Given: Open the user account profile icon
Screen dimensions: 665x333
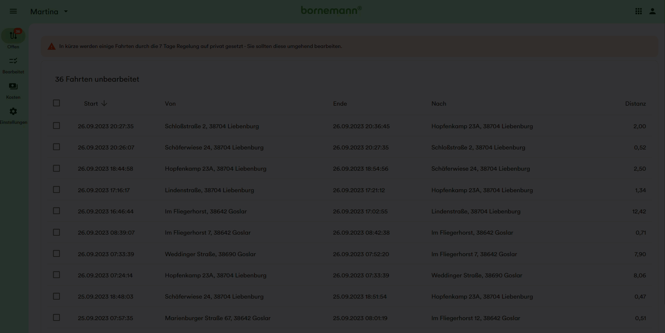Looking at the screenshot, I should click(x=652, y=11).
